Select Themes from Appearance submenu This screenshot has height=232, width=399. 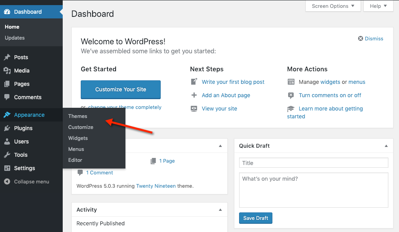tap(78, 116)
